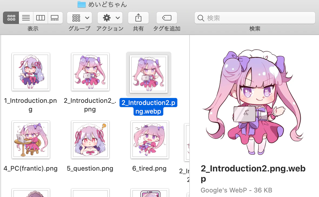Image resolution: width=319 pixels, height=197 pixels.
Task: Select the 5_question.png thumbnail
Action: [90, 140]
